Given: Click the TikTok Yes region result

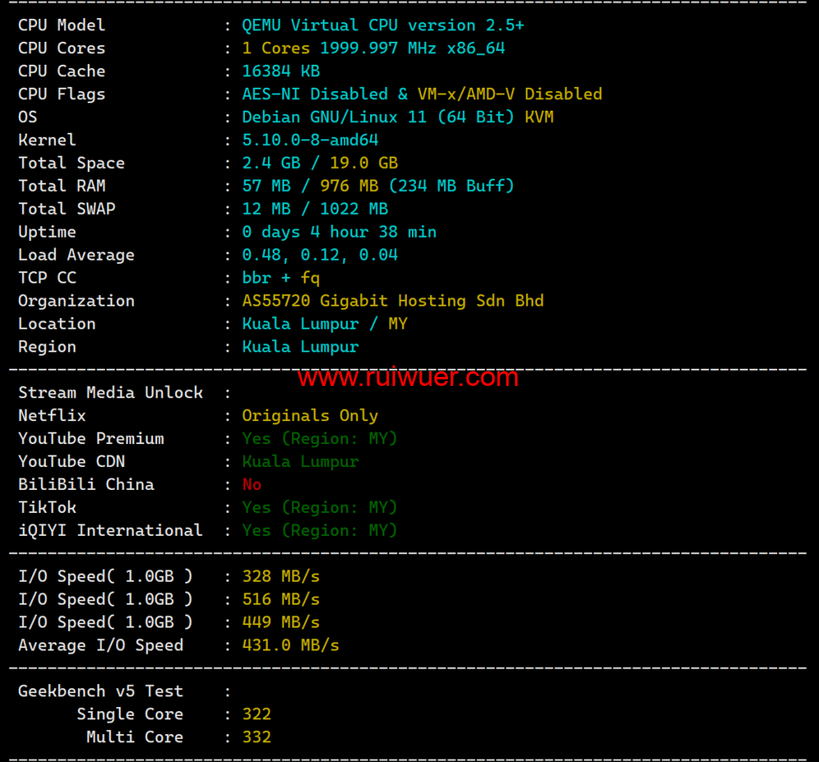Looking at the screenshot, I should pyautogui.click(x=319, y=507).
